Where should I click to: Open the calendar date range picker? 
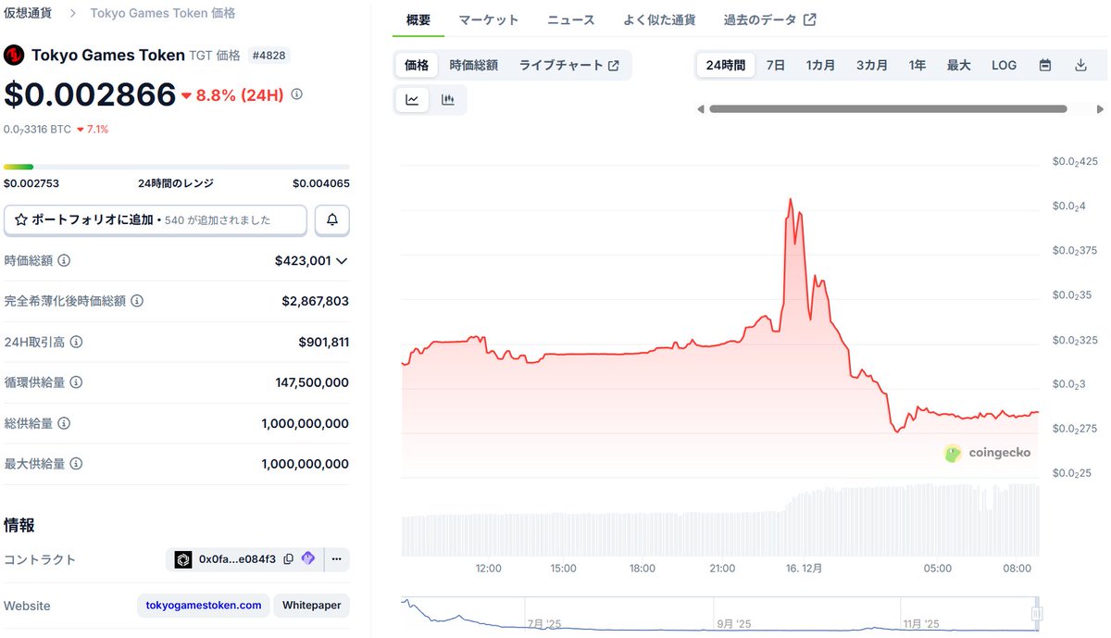pos(1044,65)
